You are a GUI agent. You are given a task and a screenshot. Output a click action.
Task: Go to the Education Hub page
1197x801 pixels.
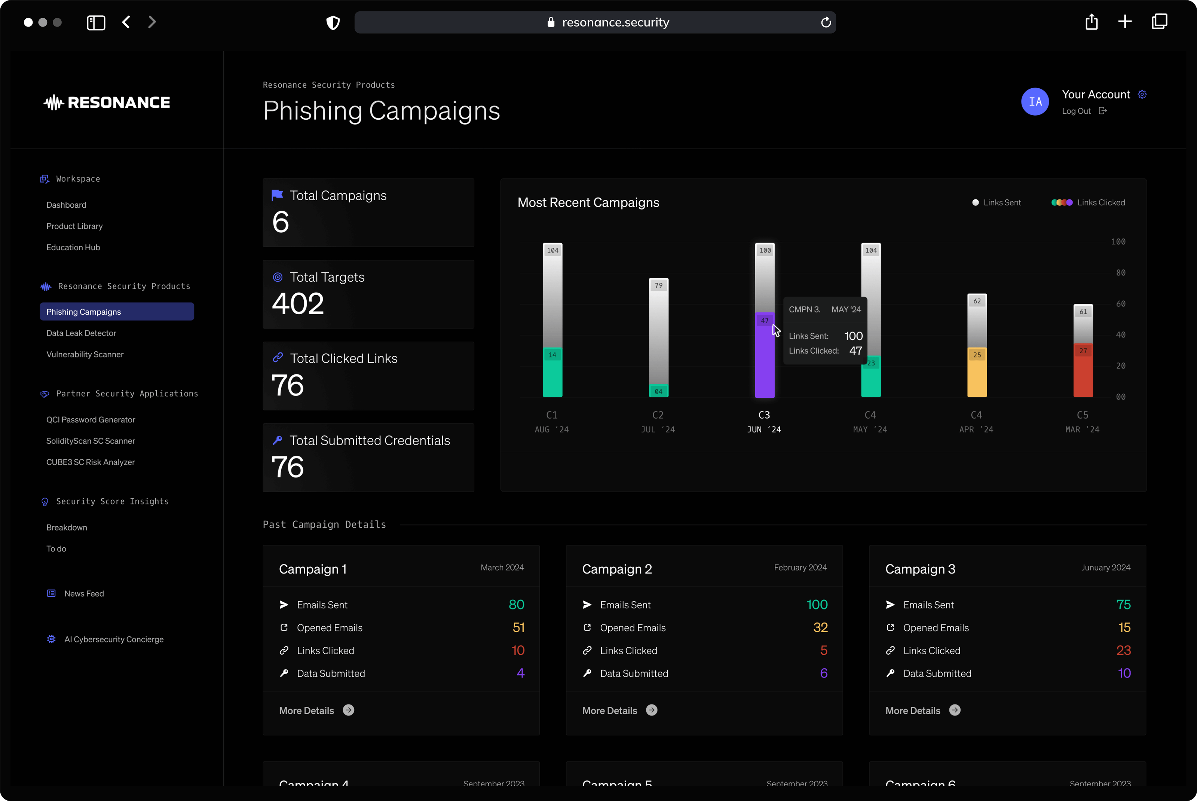point(73,247)
